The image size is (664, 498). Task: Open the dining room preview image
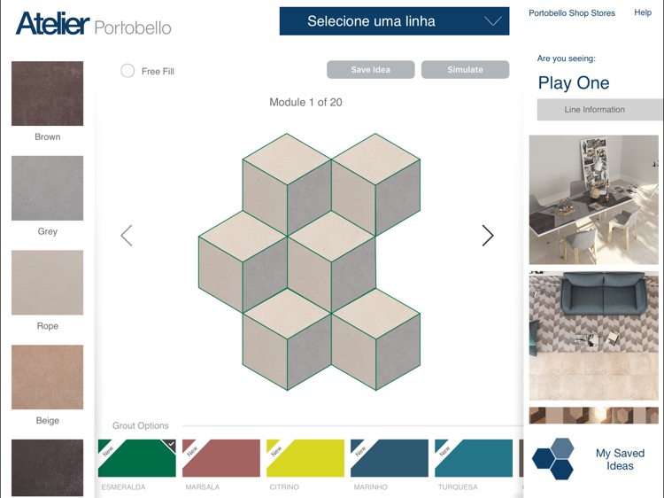594,199
